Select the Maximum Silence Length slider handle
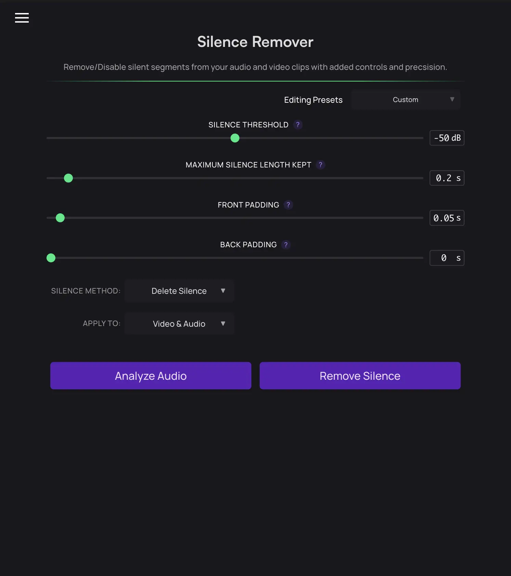The height and width of the screenshot is (576, 511). tap(68, 178)
